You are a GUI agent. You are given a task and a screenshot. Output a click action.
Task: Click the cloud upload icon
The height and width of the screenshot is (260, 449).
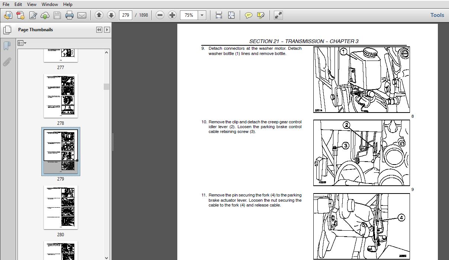[45, 15]
